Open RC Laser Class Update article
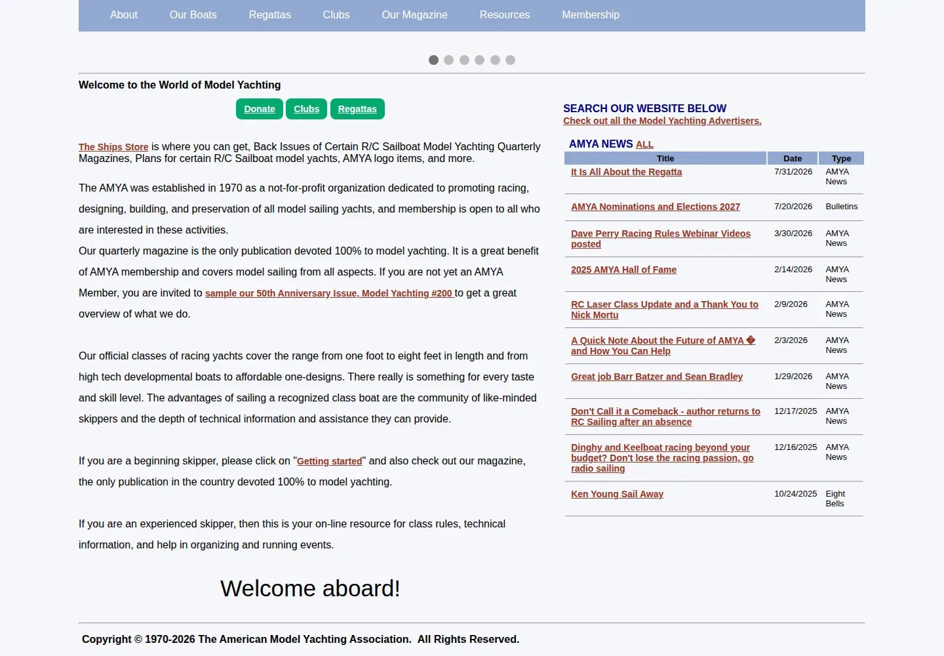944x656 pixels. (x=665, y=310)
